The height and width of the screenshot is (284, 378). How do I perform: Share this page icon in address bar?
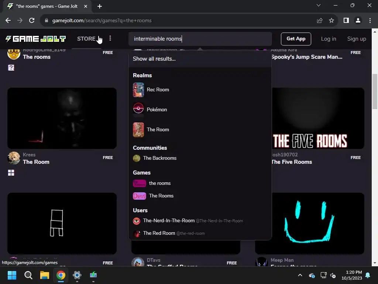320,21
